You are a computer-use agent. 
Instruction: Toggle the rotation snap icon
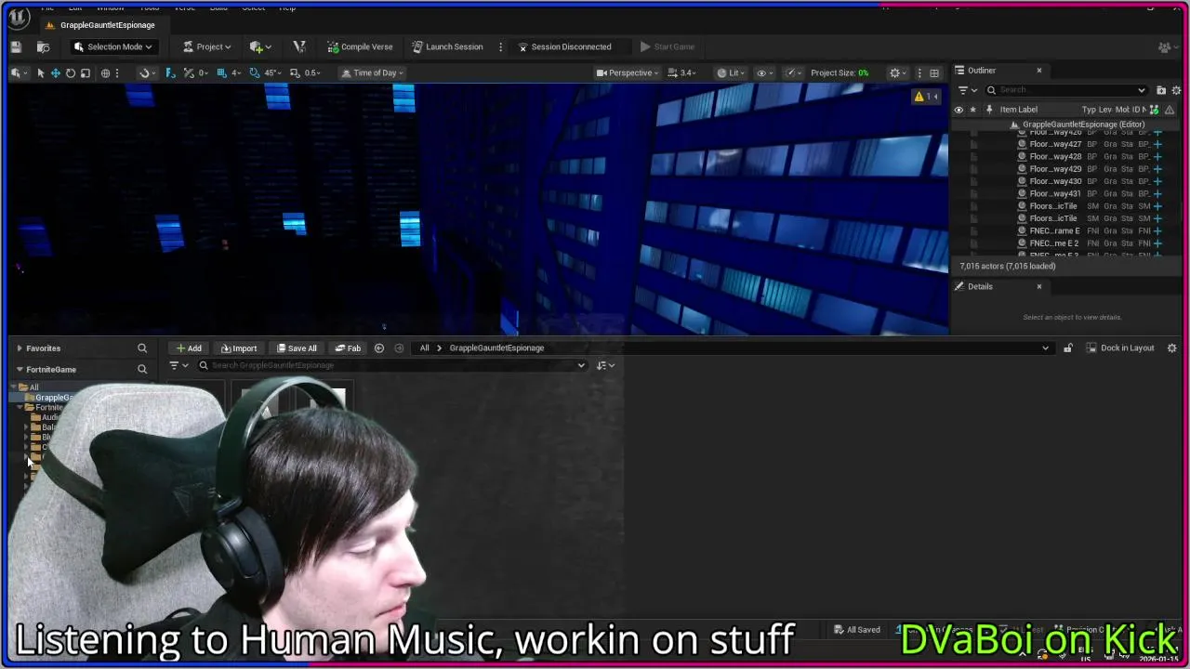(x=254, y=72)
